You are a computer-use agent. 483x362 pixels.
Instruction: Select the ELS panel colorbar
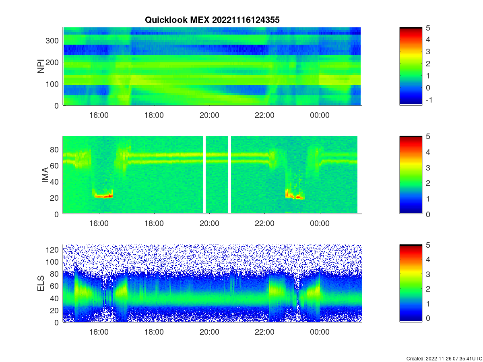pos(411,283)
